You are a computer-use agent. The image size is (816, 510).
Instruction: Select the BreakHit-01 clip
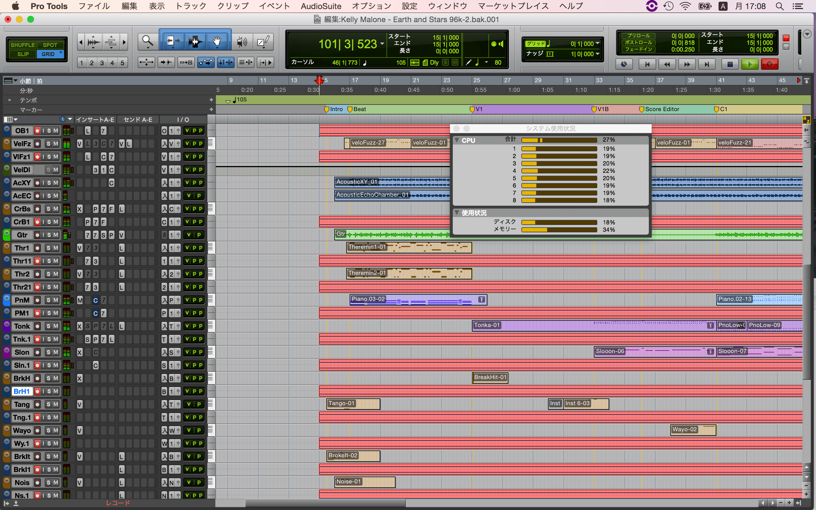pyautogui.click(x=490, y=377)
